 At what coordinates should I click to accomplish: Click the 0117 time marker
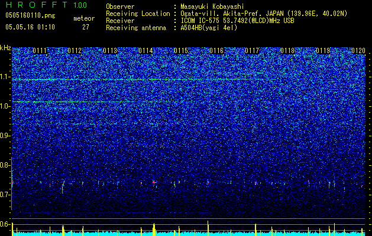click(x=252, y=51)
